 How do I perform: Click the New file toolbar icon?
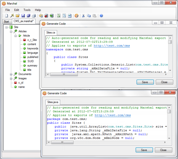point(7,16)
